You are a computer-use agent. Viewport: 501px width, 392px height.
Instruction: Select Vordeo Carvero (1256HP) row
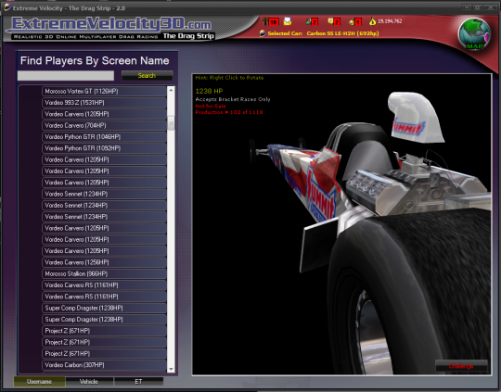tap(104, 262)
